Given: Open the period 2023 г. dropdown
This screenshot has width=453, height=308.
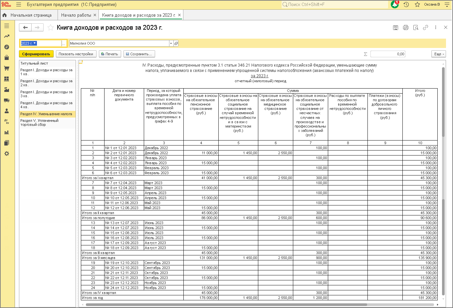Looking at the screenshot, I should click(x=35, y=43).
